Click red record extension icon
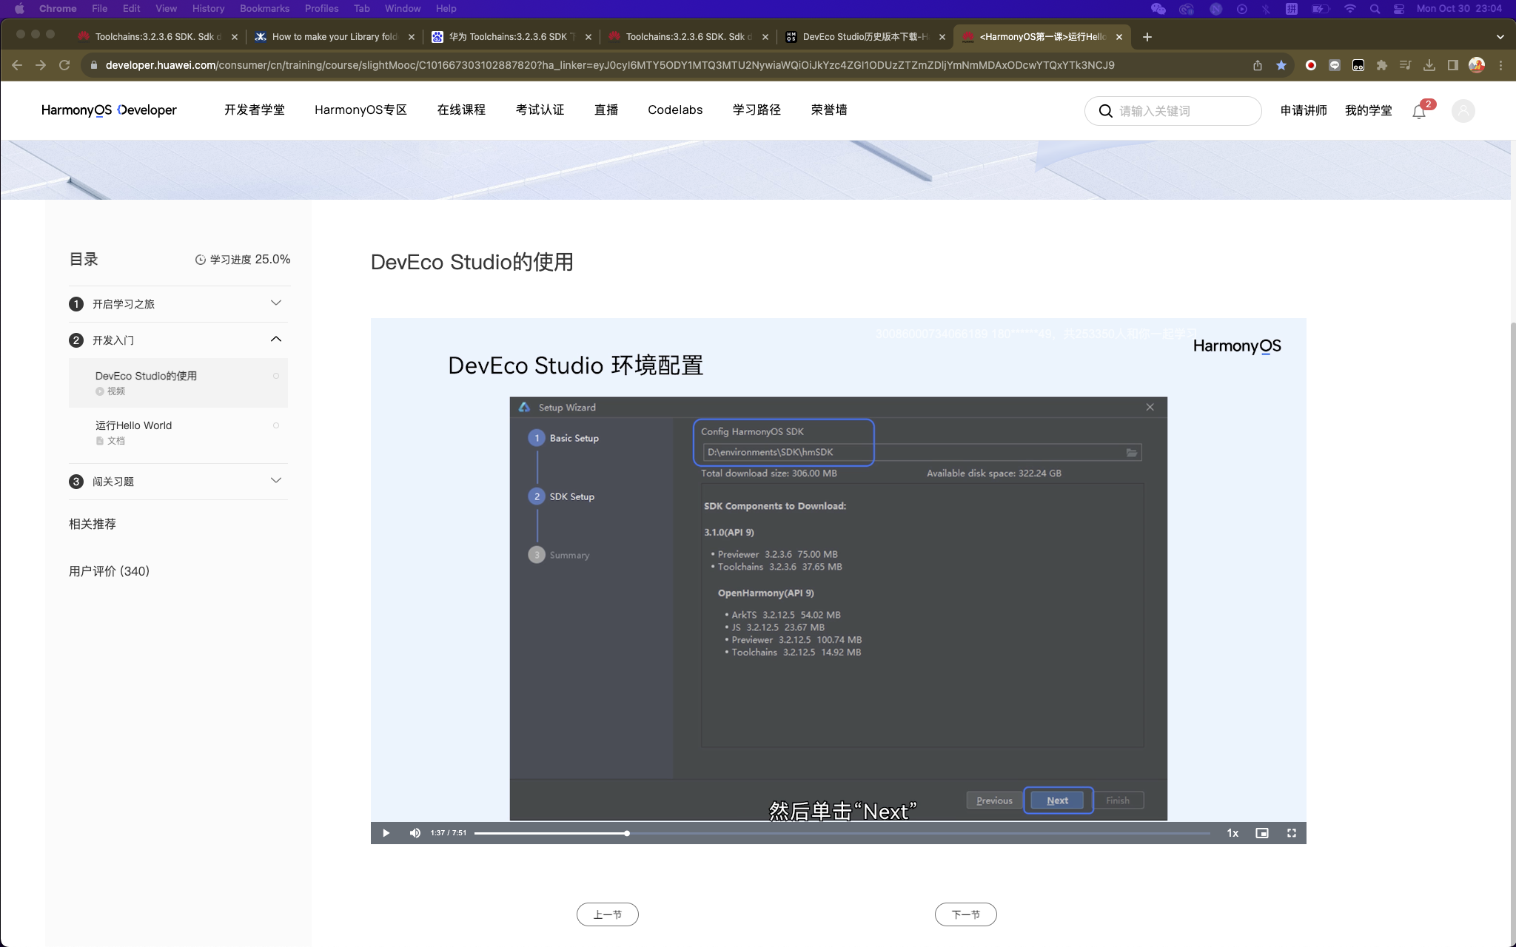Viewport: 1516px width, 947px height. [x=1311, y=65]
